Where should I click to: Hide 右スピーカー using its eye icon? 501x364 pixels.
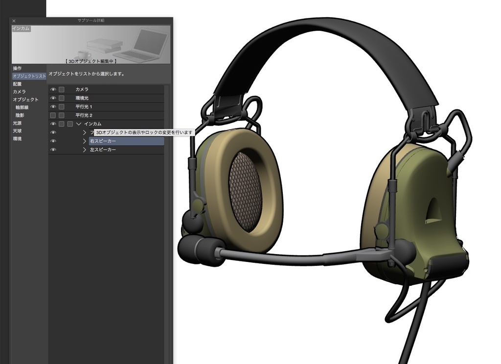click(53, 141)
